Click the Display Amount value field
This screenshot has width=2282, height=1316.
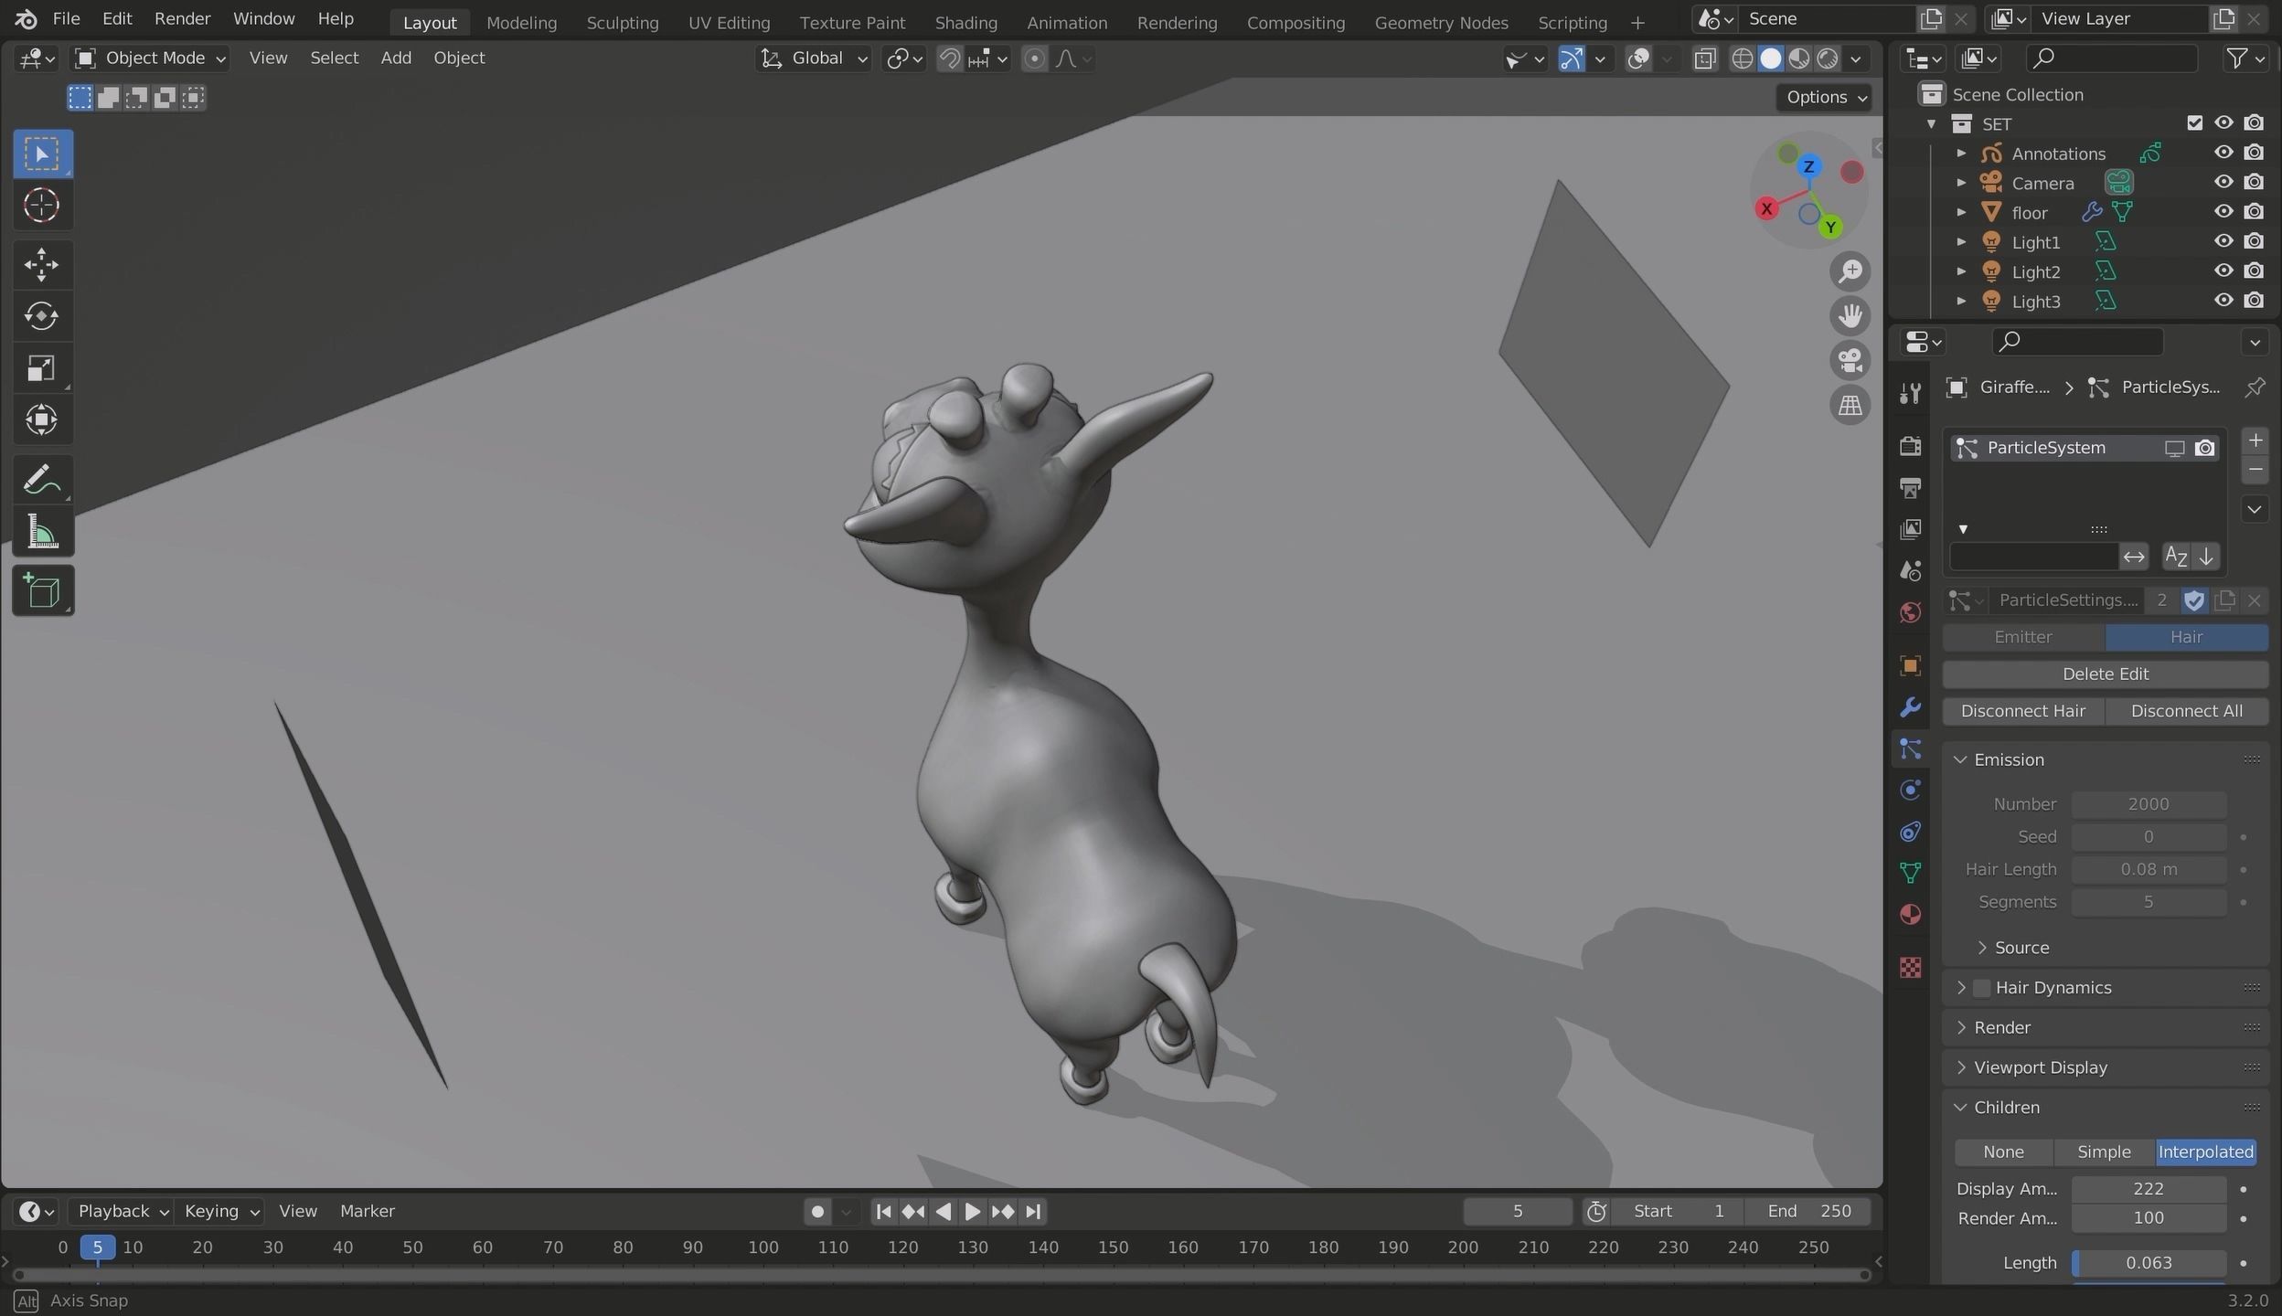[x=2149, y=1189]
